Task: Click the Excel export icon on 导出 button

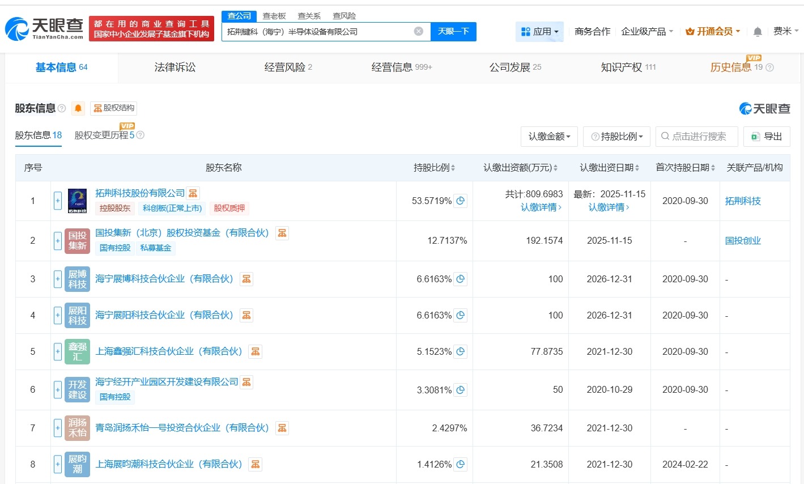Action: (755, 136)
